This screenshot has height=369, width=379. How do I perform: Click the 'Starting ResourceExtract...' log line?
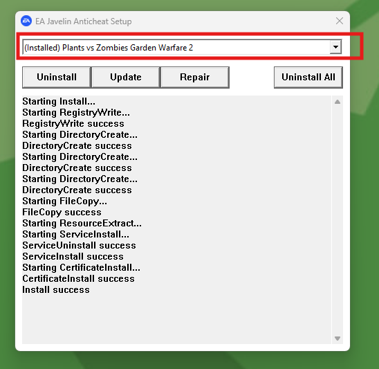tap(82, 223)
